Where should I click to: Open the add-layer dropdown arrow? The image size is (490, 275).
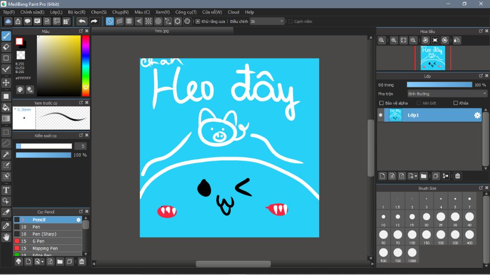[x=416, y=176]
